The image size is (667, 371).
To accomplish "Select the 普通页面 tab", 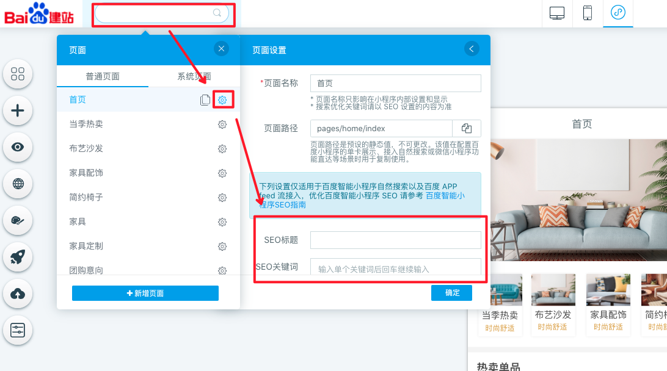I will (x=103, y=76).
